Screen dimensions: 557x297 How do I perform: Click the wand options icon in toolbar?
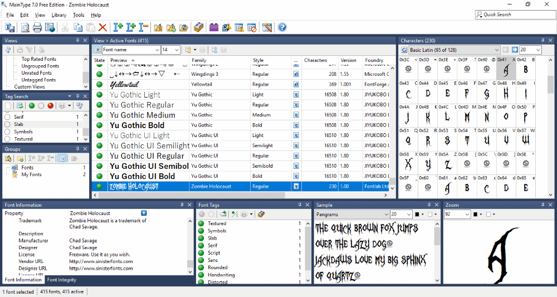point(267,27)
